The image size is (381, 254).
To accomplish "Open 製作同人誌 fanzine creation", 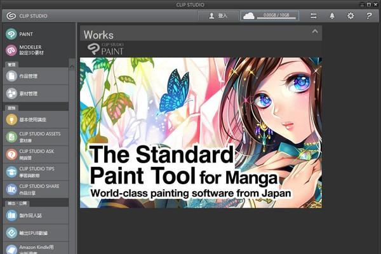I will [36, 215].
